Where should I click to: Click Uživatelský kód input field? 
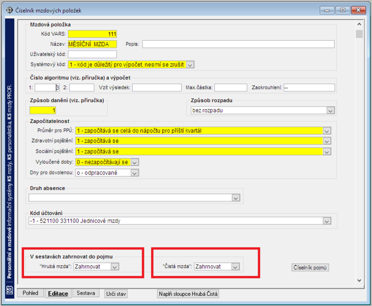point(92,55)
